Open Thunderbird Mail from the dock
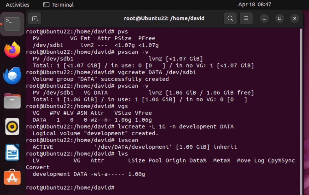The image size is (309, 195). point(12,75)
